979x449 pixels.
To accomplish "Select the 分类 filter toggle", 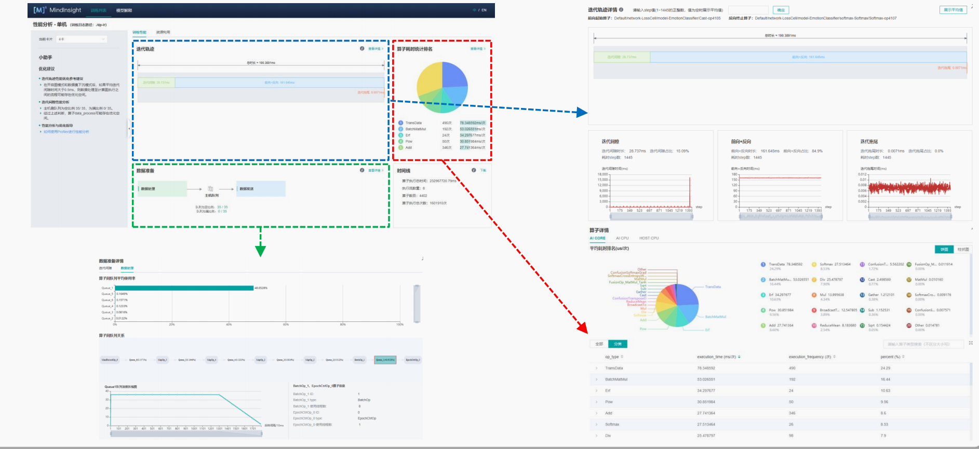I will [618, 344].
